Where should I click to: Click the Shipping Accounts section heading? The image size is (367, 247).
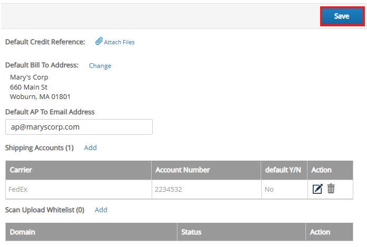pos(39,148)
